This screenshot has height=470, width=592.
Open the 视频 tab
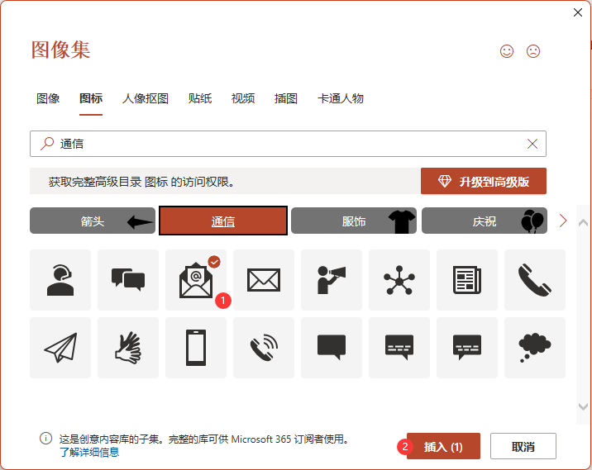click(243, 98)
